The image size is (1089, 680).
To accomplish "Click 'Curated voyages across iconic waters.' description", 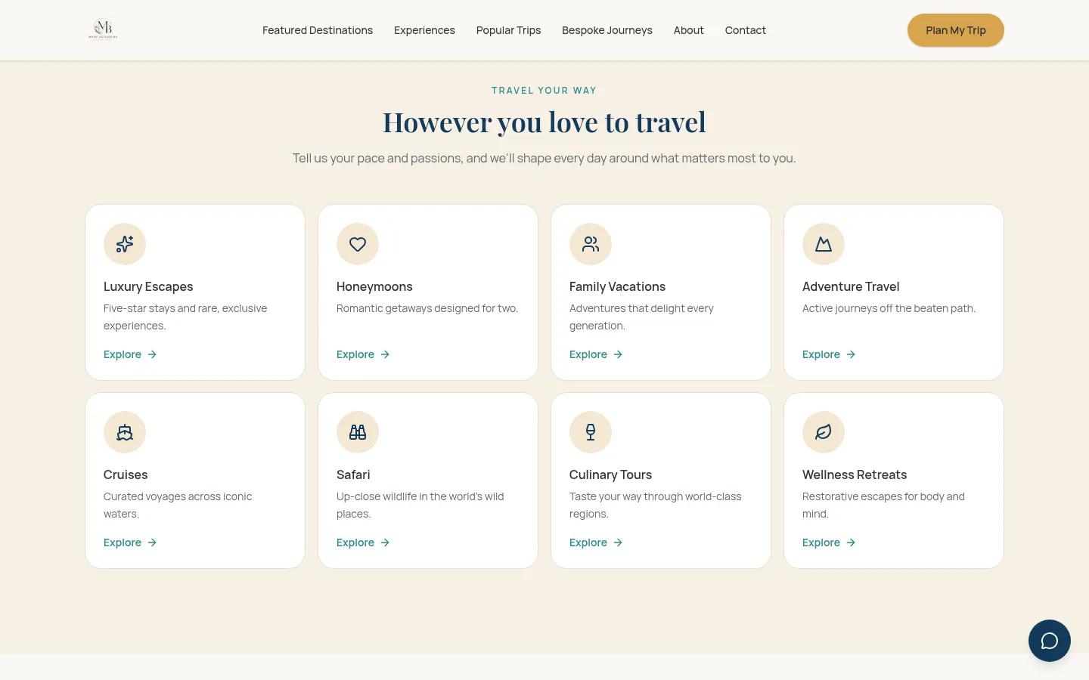I will point(178,505).
